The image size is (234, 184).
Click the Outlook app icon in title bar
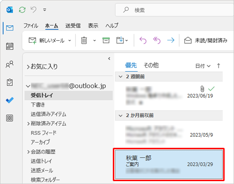click(x=10, y=10)
